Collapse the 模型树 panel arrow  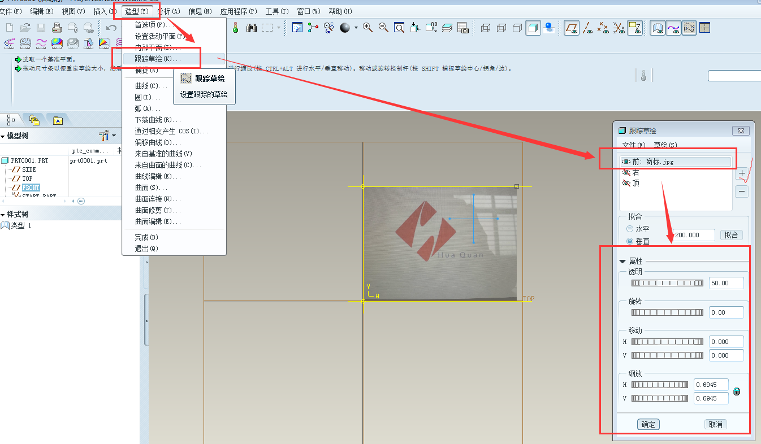[3, 136]
